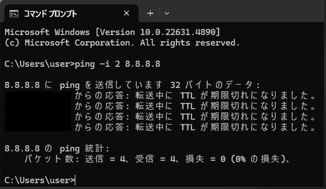Close the Command Prompt tab
Image resolution: width=326 pixels, height=189 pixels.
[126, 13]
